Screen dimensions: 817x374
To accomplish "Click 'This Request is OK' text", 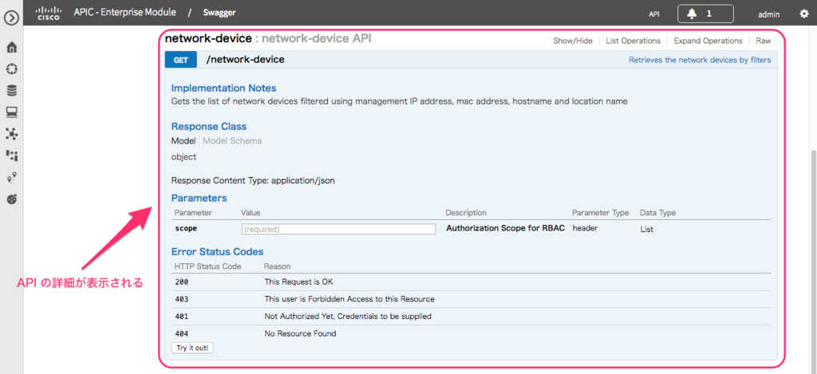I will point(298,281).
